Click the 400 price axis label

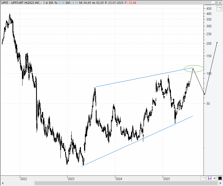[x=209, y=14]
